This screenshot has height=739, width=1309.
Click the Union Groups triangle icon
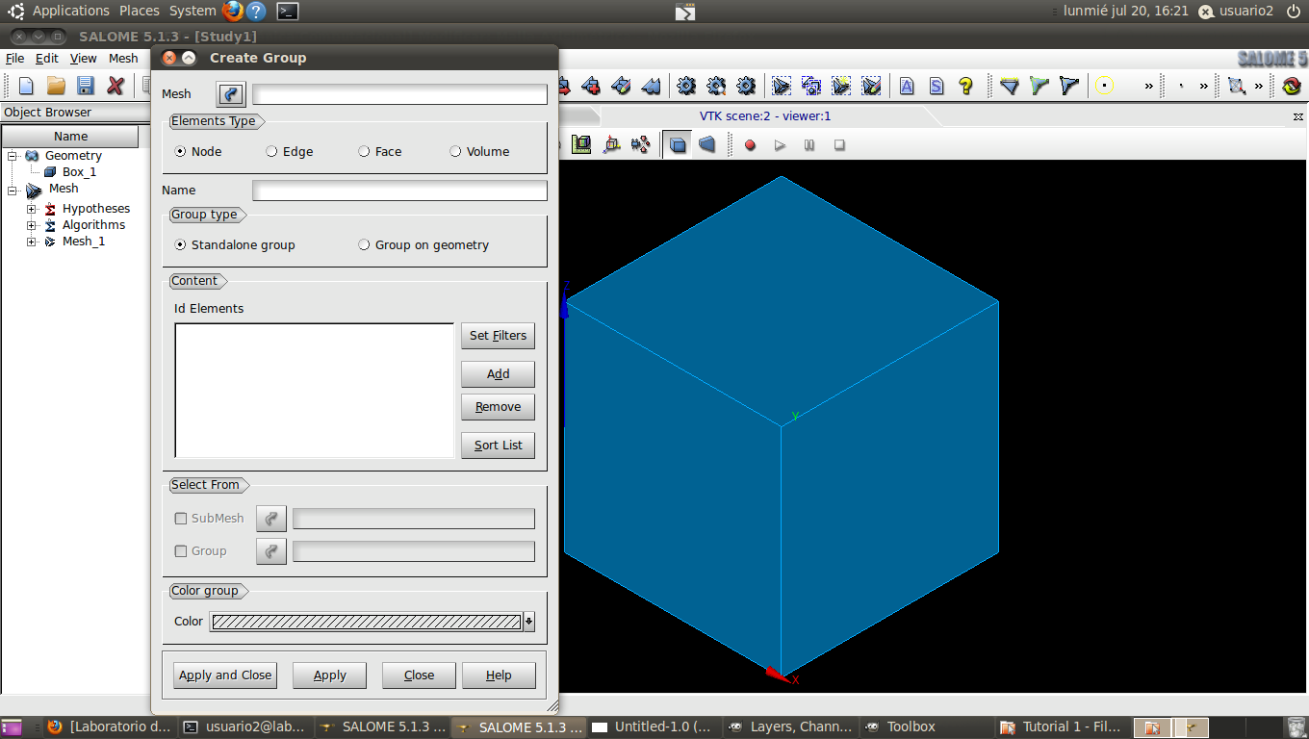click(x=1009, y=86)
